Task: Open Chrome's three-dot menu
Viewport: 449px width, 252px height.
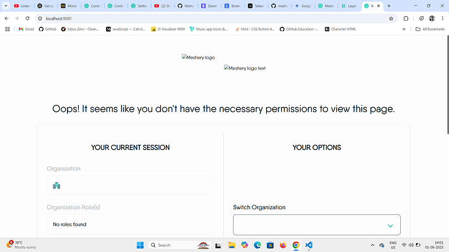Action: click(x=442, y=18)
